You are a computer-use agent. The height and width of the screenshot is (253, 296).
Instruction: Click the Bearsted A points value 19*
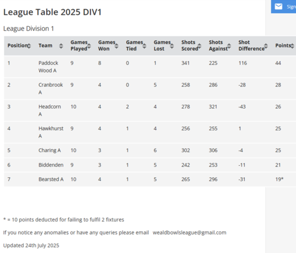point(279,179)
